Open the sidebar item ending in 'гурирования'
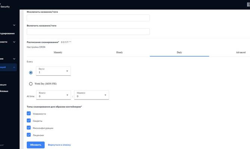Screen dimensions: 250x149 click(7, 34)
